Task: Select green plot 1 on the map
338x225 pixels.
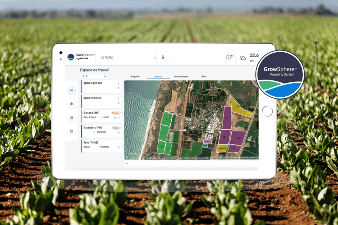Action: [167, 119]
